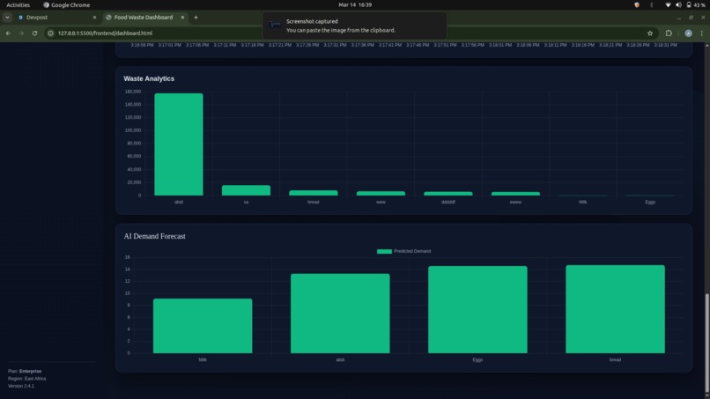
Task: Click the Bluetooth status icon
Action: click(x=652, y=5)
